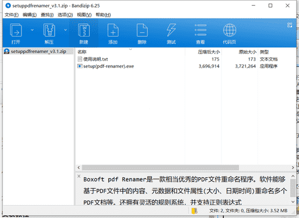Minimize the Bandizip window
This screenshot has width=299, height=218.
(x=254, y=6)
